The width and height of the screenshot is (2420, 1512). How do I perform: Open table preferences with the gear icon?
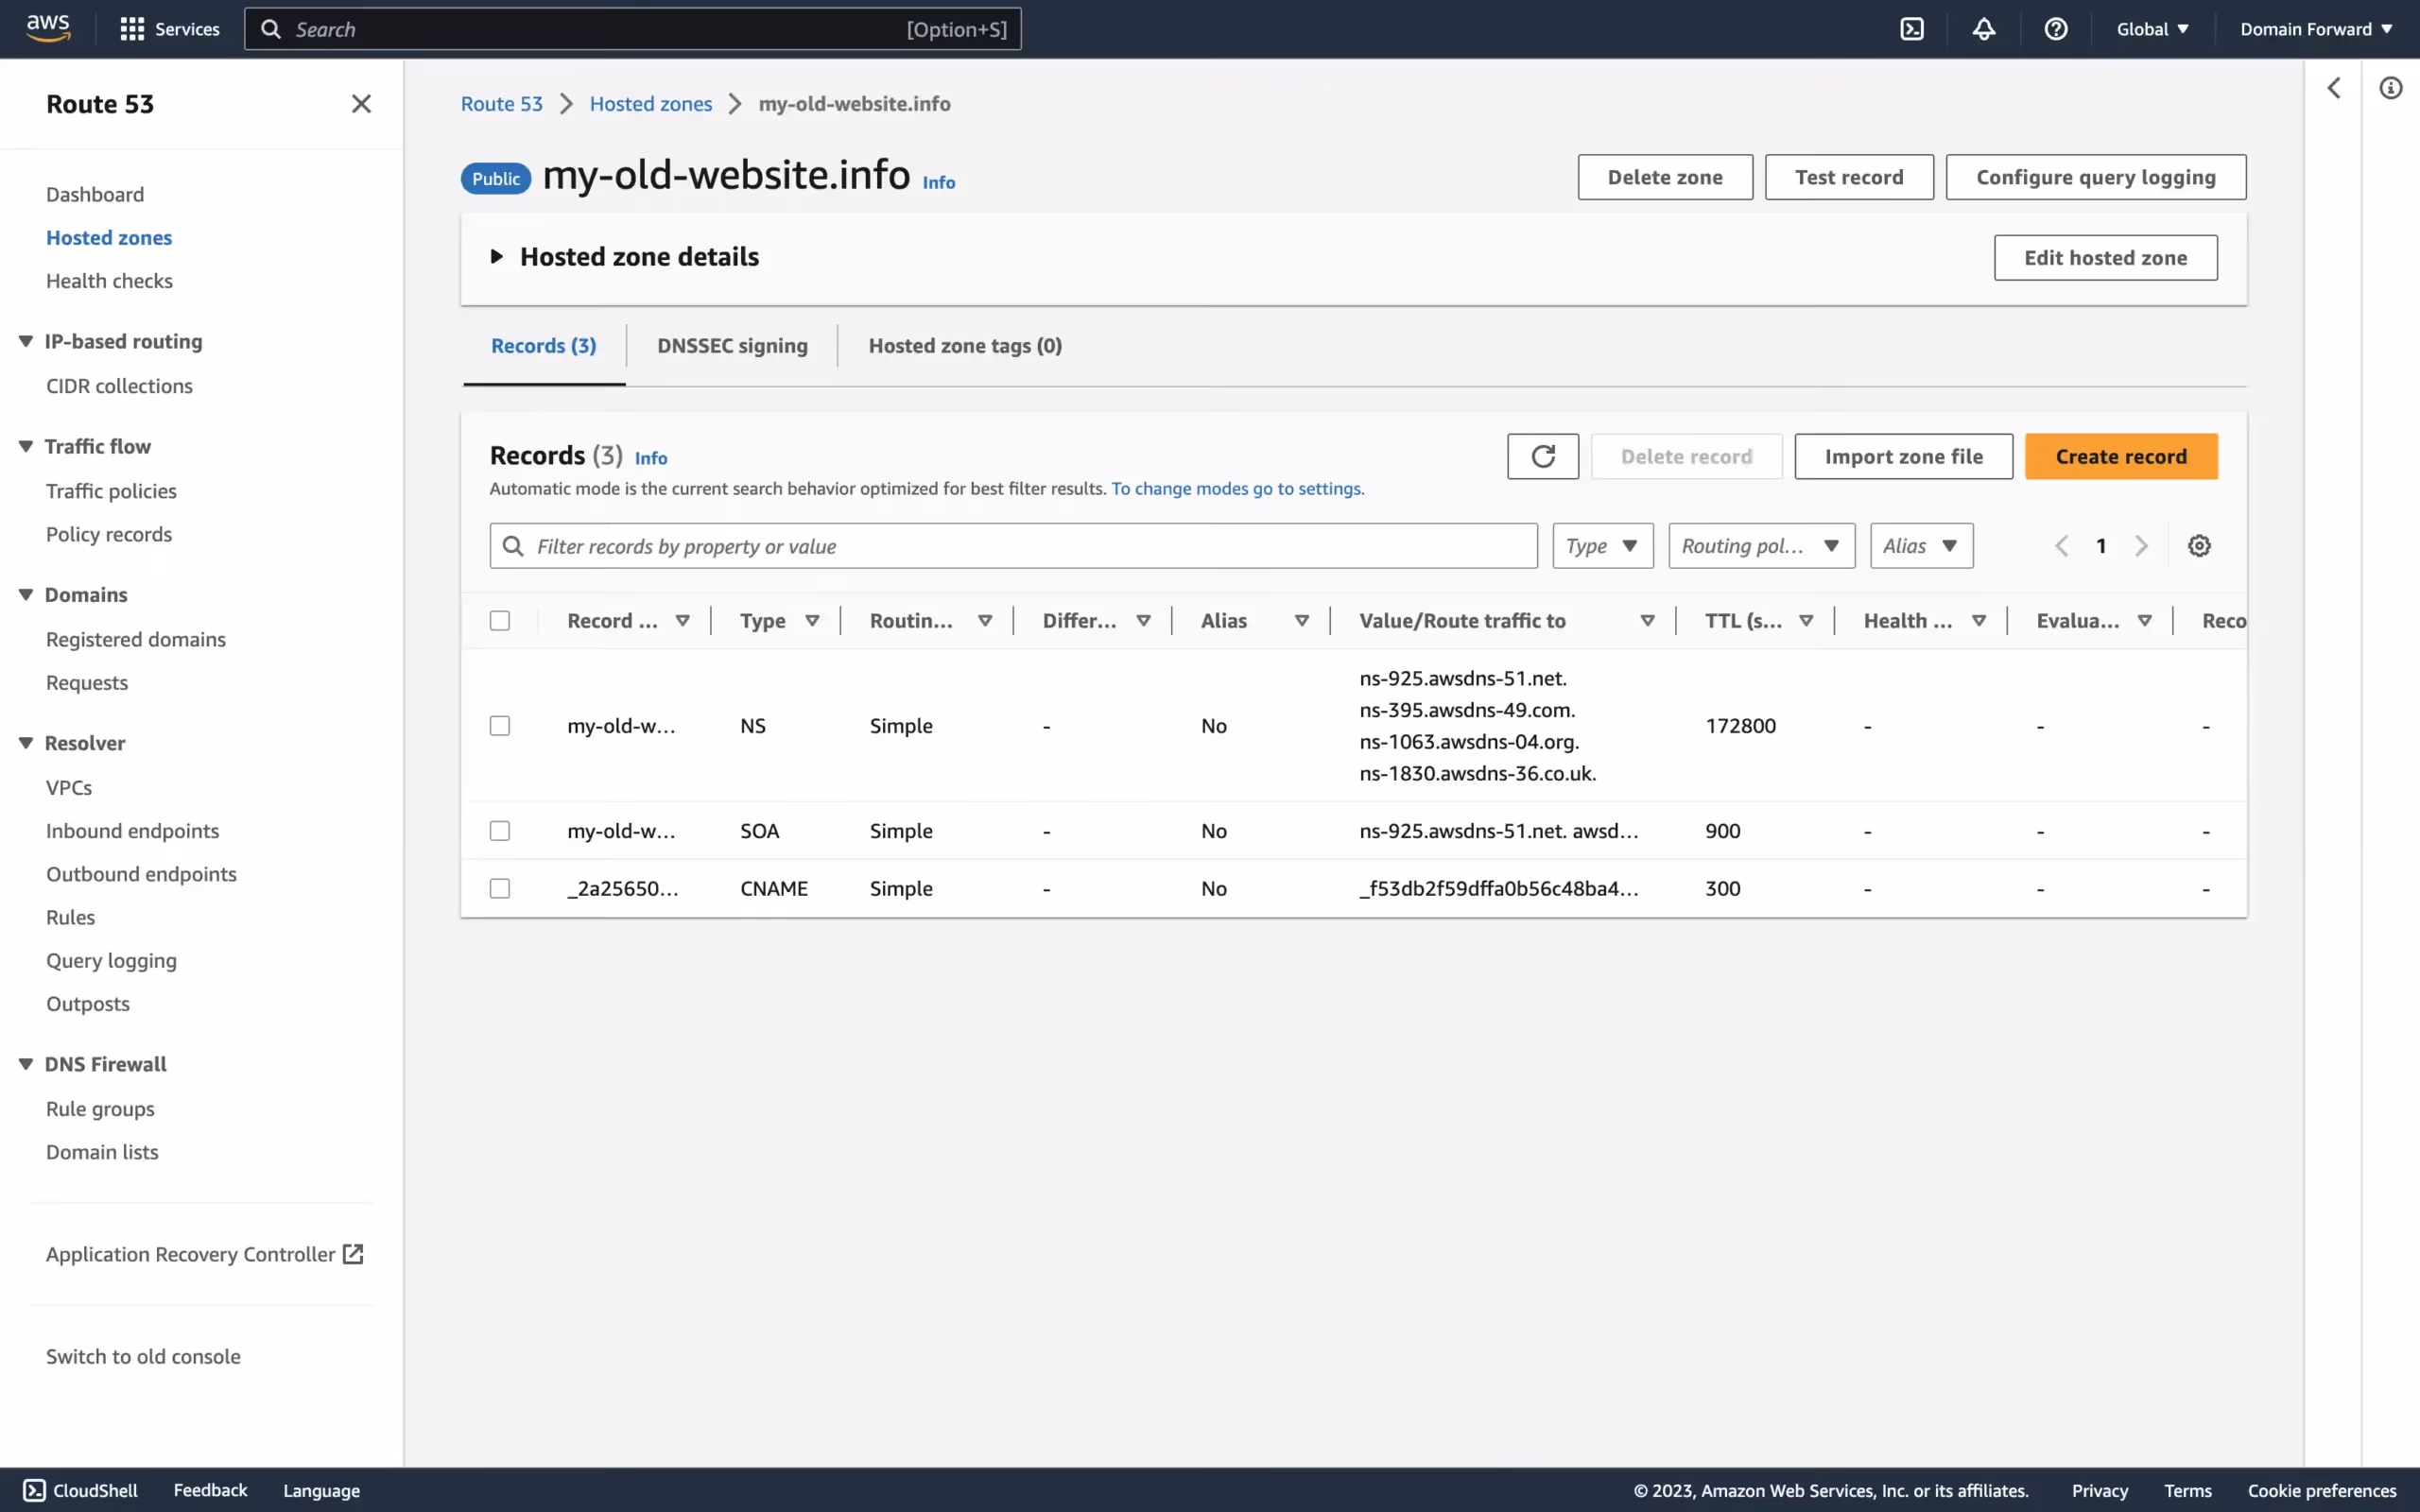pos(2198,545)
